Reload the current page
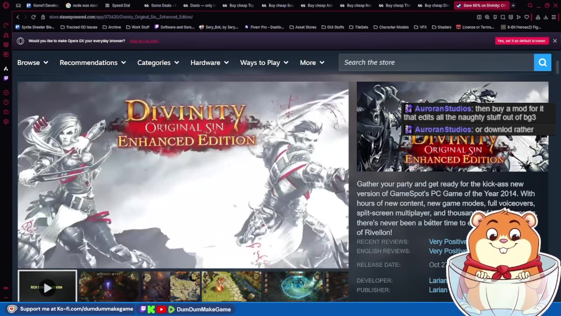Image resolution: width=561 pixels, height=316 pixels. pyautogui.click(x=33, y=17)
